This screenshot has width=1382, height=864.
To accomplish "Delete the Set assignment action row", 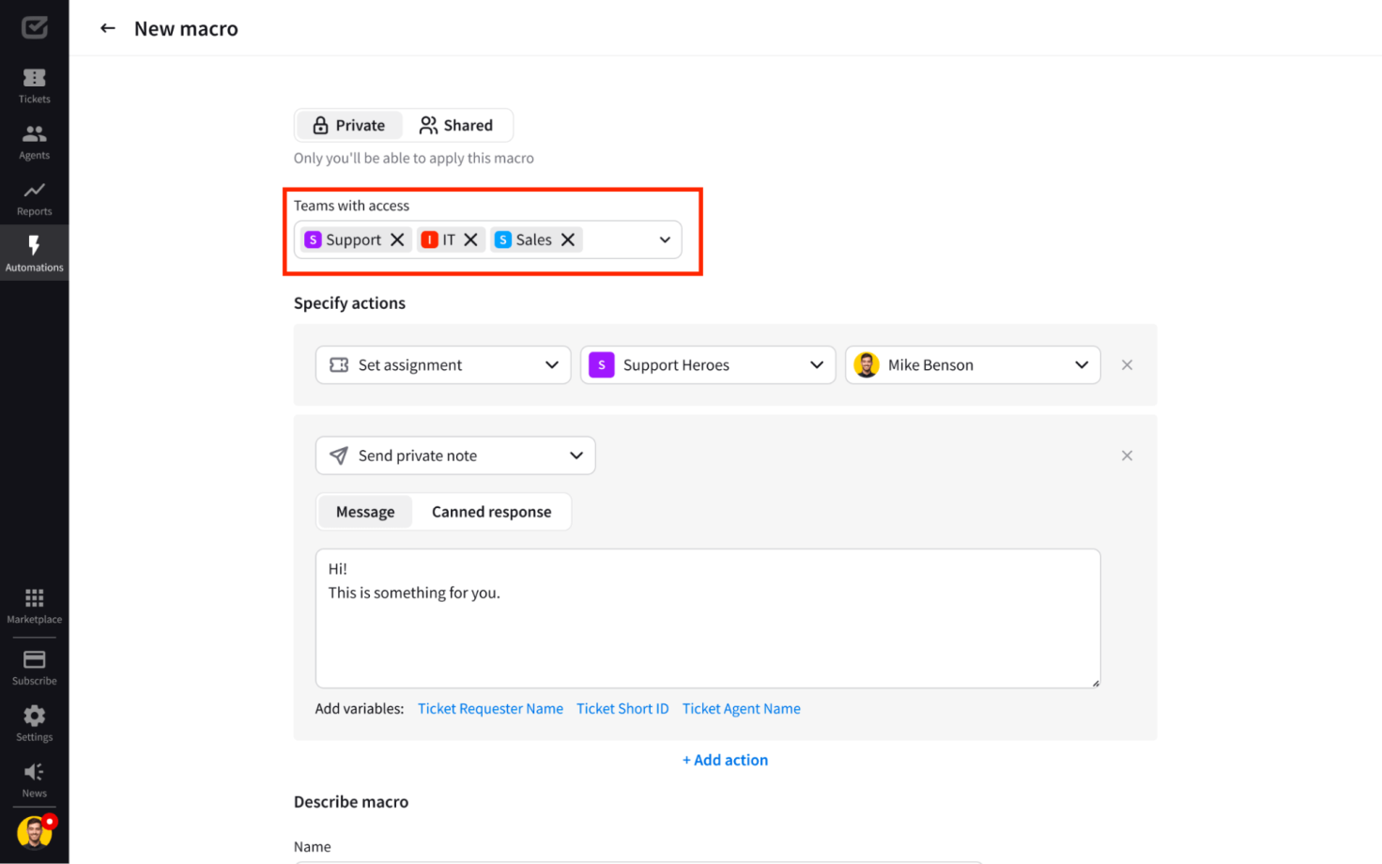I will [1127, 364].
